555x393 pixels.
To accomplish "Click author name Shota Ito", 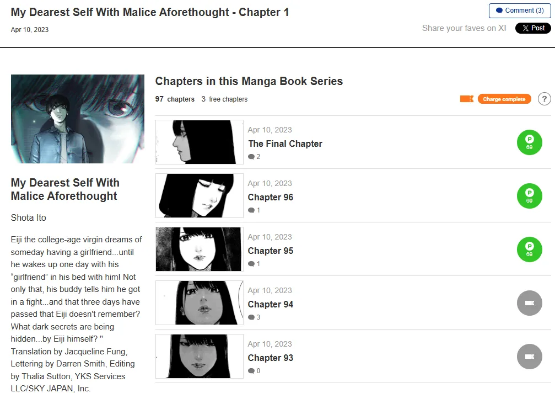I will 28,217.
